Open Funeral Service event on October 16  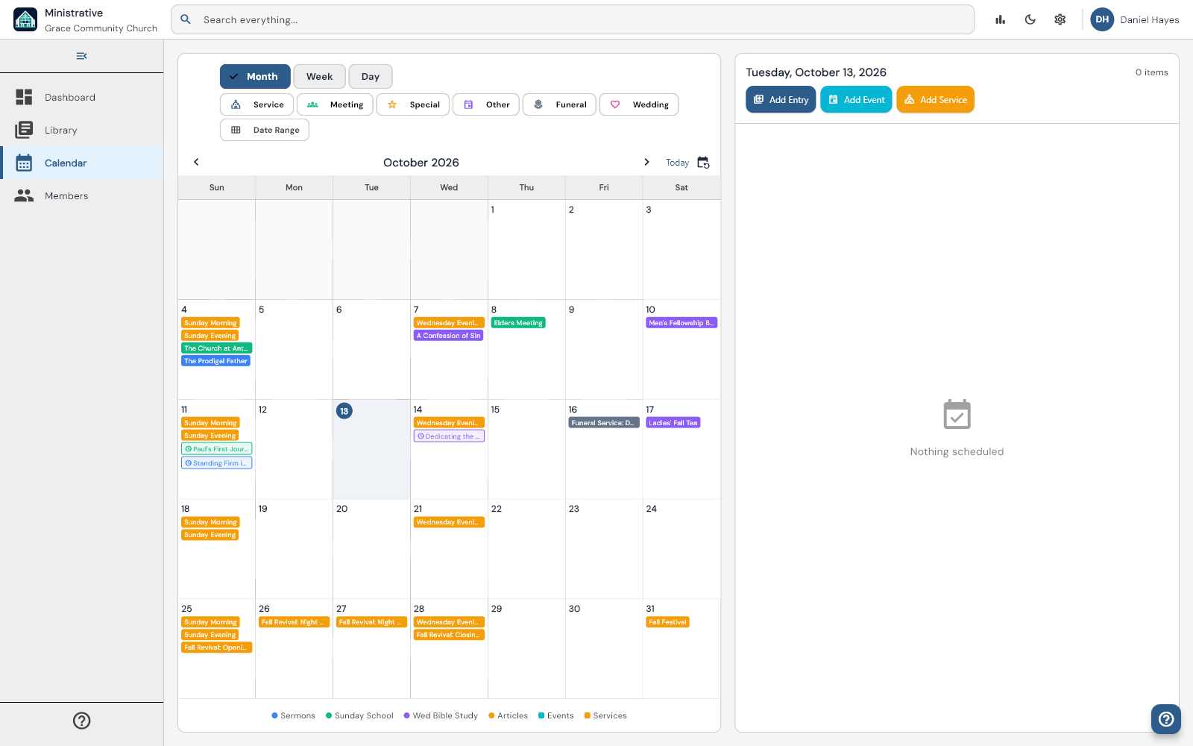pos(604,423)
